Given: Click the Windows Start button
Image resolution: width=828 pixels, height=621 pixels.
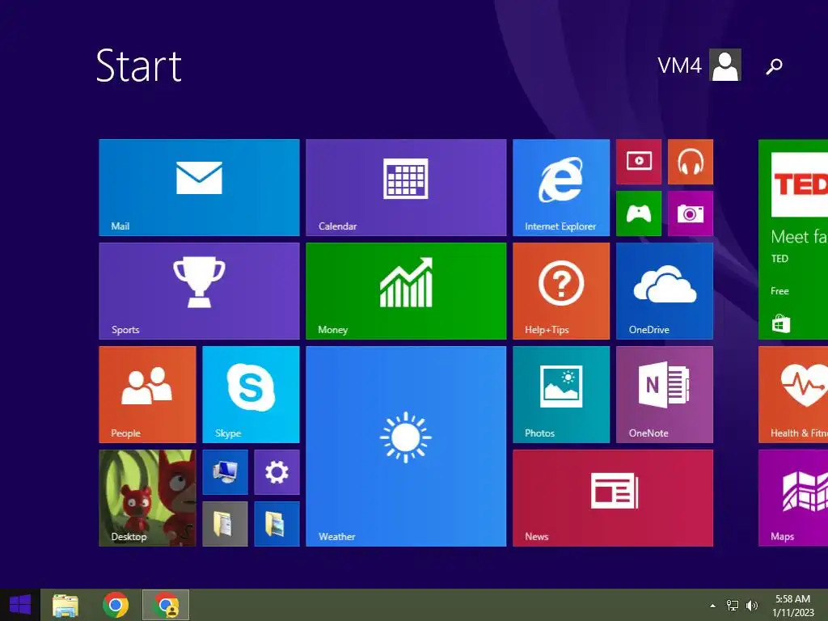Looking at the screenshot, I should (x=20, y=605).
